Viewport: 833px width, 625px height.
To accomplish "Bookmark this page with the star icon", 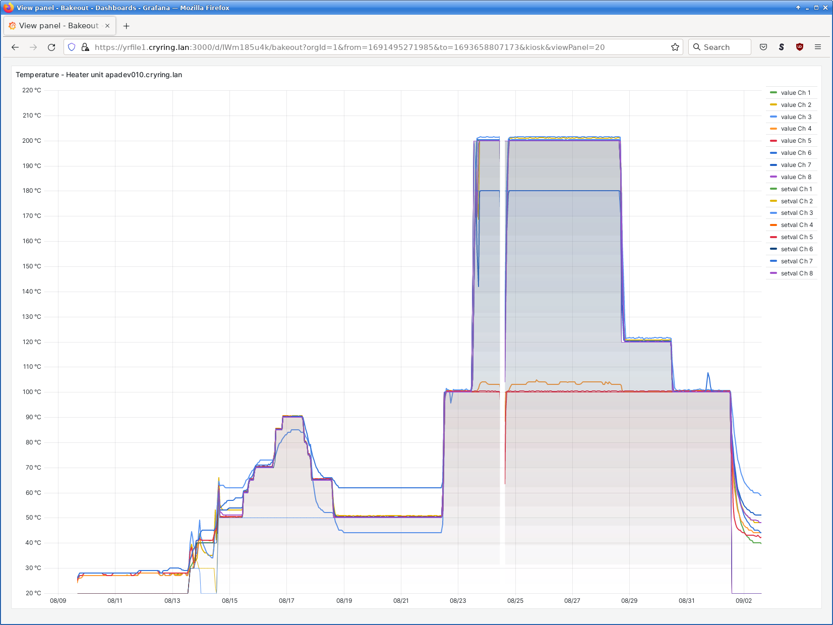I will point(675,47).
